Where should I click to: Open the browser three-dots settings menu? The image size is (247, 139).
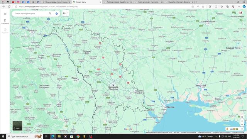click(x=239, y=7)
